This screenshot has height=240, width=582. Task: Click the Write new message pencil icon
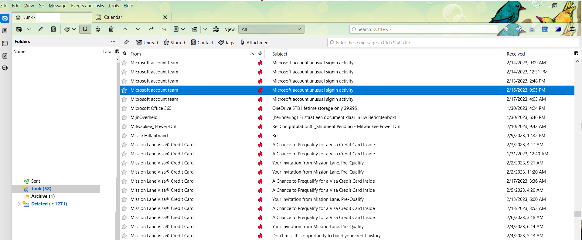click(41, 29)
